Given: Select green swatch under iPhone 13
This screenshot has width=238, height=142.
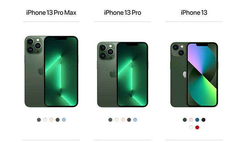Looking at the screenshot, I should (185, 120).
